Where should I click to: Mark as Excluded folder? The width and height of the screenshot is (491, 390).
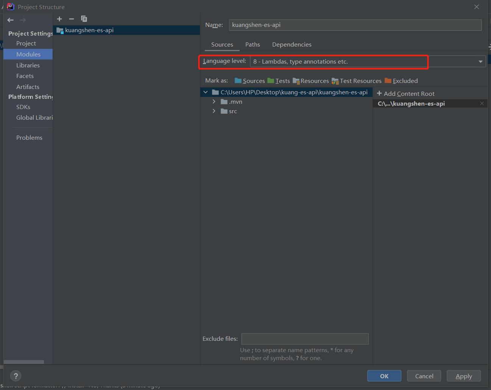point(401,81)
